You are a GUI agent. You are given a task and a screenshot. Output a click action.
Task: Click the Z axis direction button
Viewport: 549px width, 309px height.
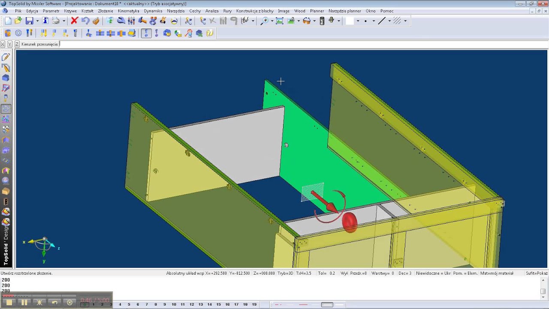[17, 44]
